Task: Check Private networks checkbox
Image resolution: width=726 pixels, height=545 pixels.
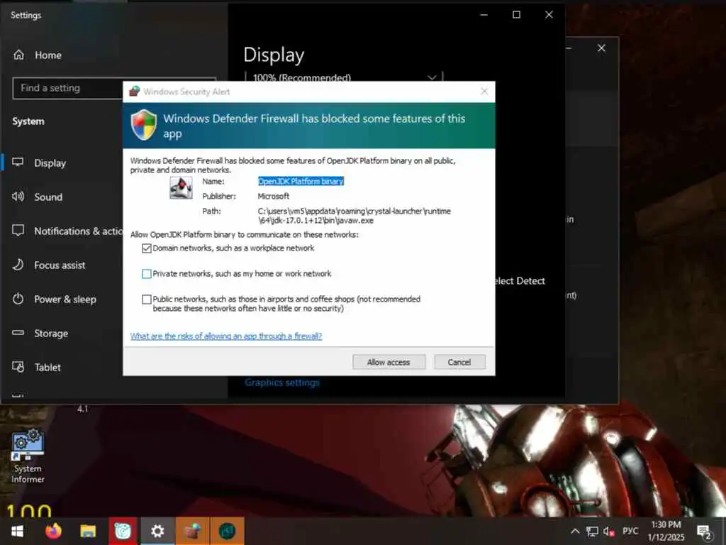Action: click(146, 274)
